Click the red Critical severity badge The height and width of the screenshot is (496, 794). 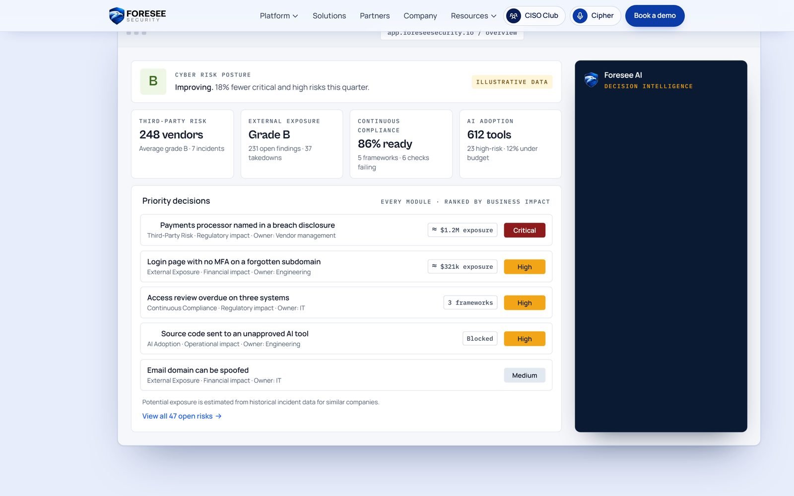click(x=525, y=230)
